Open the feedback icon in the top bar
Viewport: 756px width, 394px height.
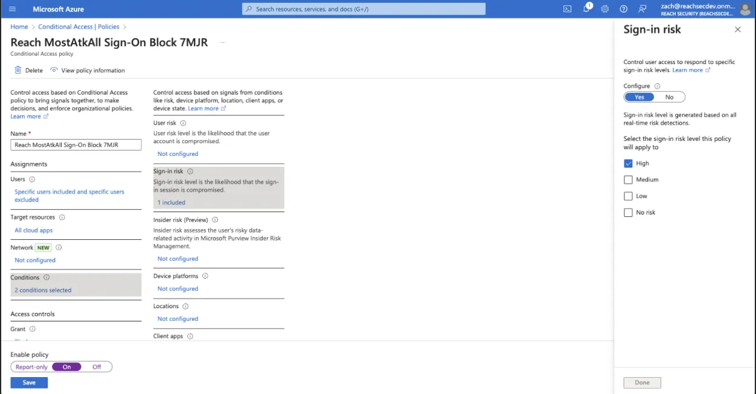[x=641, y=9]
